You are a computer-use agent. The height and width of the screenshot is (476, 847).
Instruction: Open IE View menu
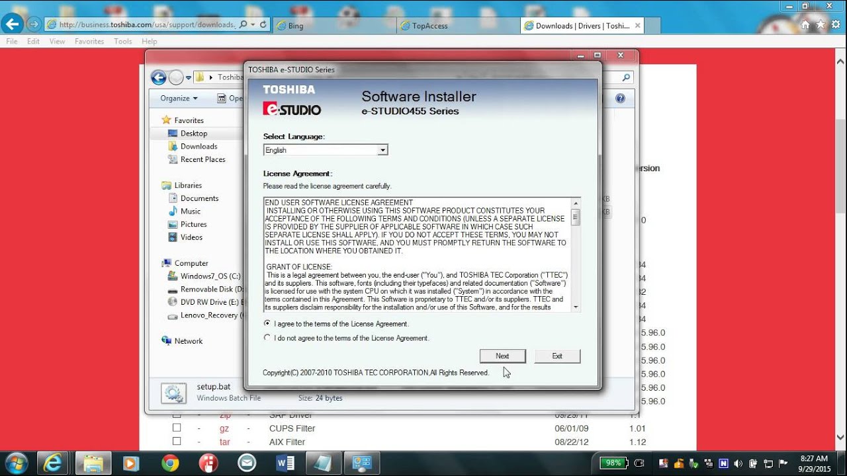57,41
